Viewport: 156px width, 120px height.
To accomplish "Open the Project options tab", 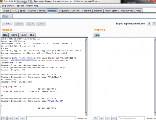I will coord(112,11).
